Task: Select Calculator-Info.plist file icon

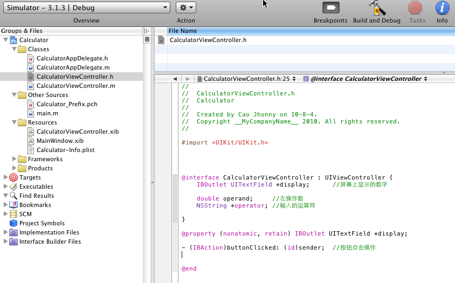Action: (x=31, y=150)
